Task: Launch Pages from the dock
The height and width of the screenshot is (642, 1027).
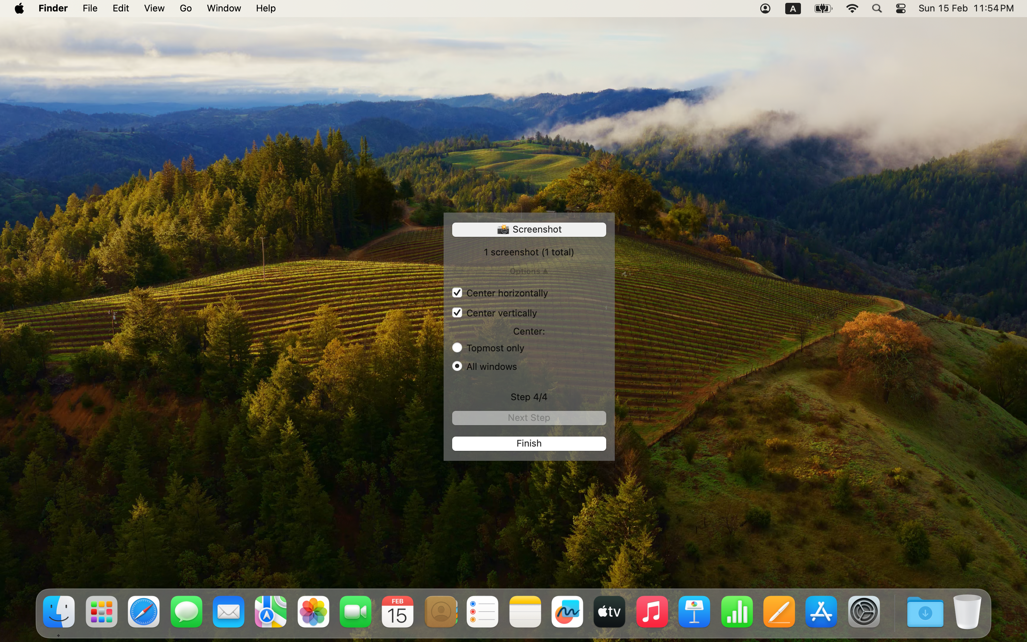Action: [x=779, y=612]
